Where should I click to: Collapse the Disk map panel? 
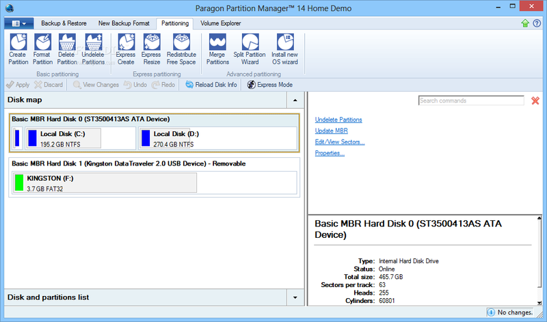(x=295, y=100)
